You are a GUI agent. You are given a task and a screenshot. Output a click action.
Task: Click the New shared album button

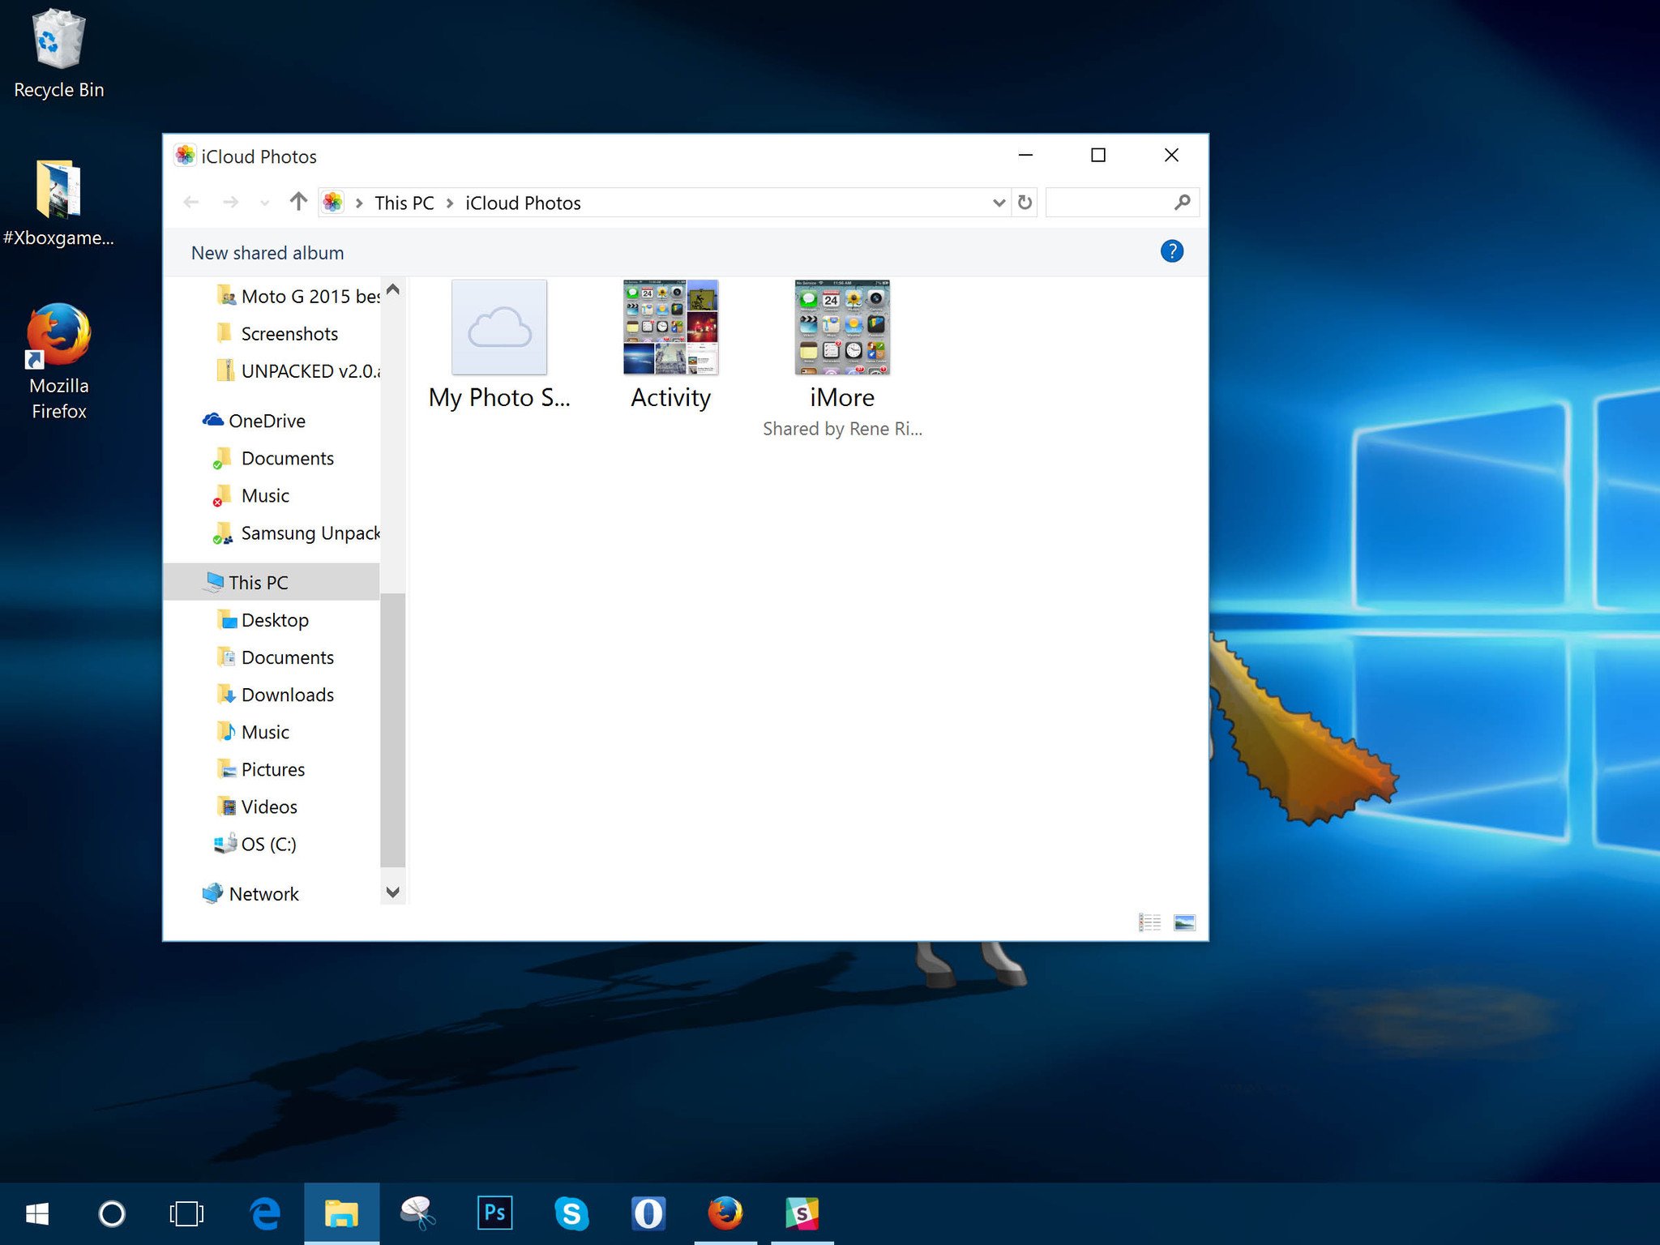(267, 251)
